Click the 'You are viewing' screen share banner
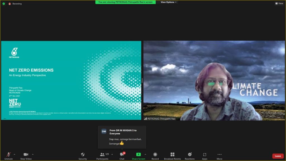 tap(125, 2)
